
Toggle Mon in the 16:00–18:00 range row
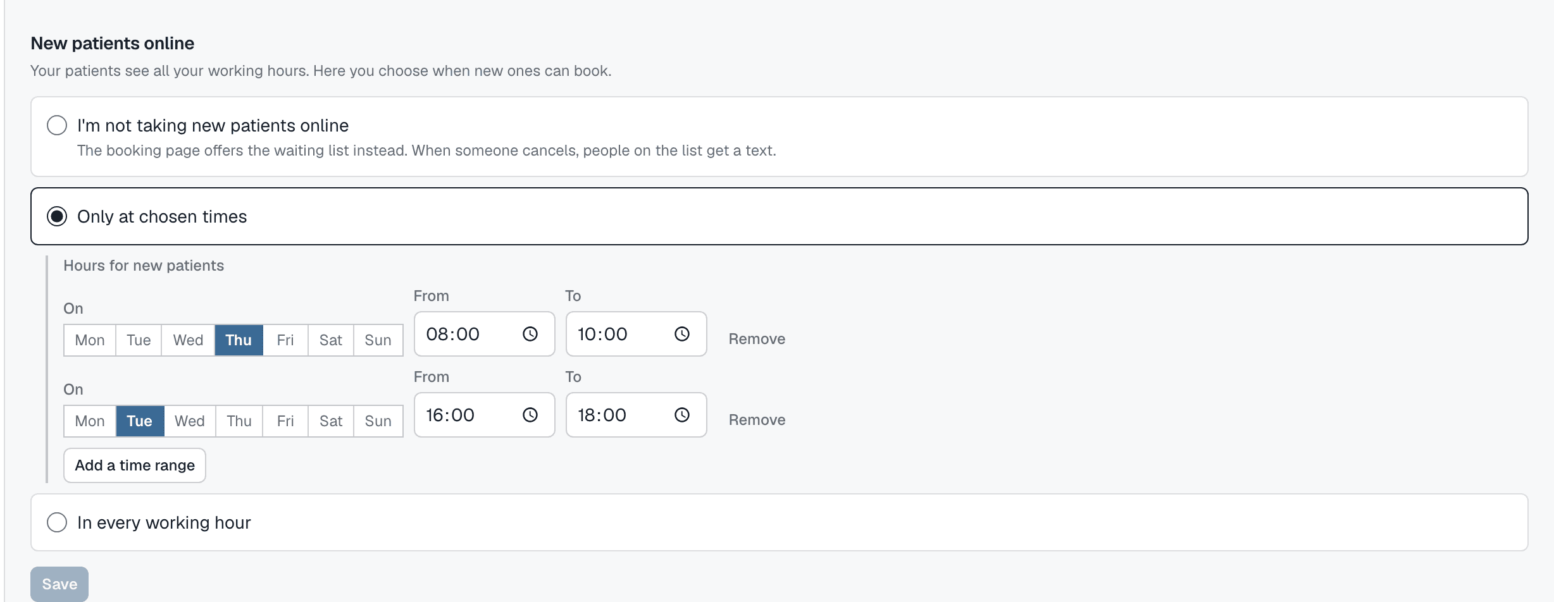(90, 421)
